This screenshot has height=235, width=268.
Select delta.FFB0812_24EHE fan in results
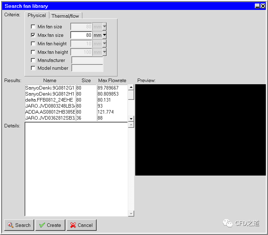tap(49, 100)
